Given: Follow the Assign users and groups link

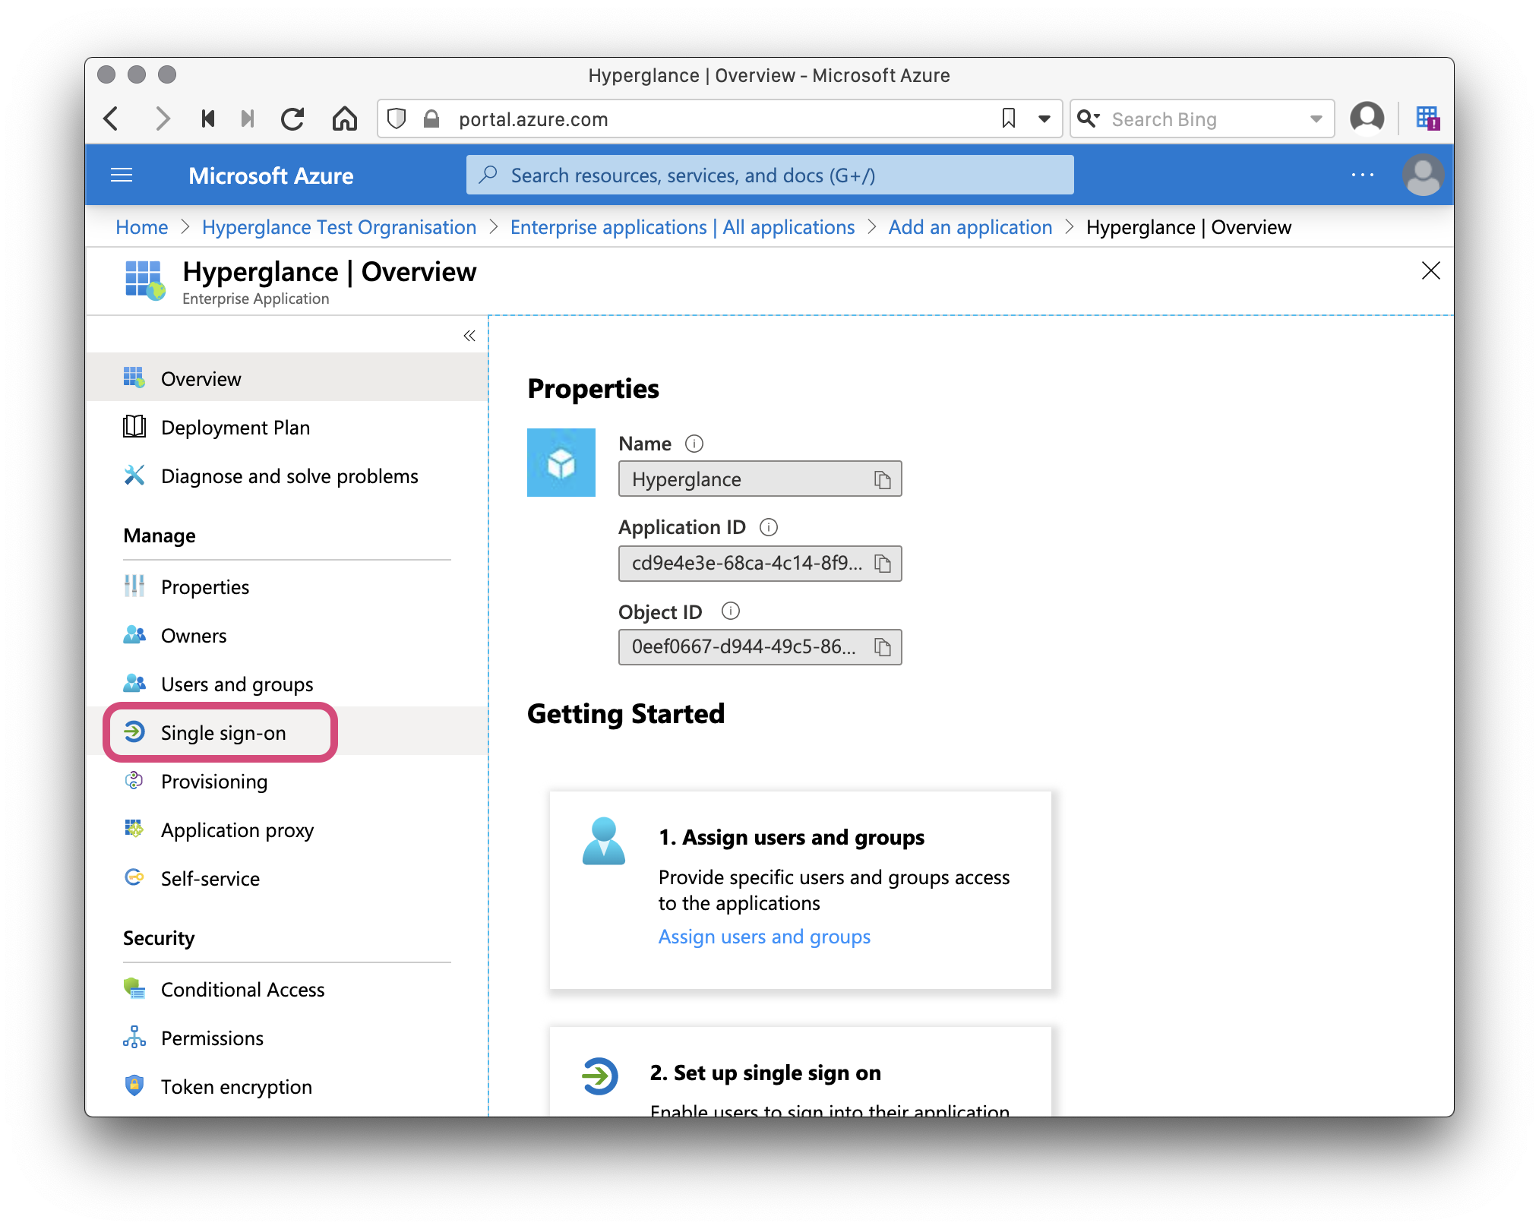Looking at the screenshot, I should point(763,937).
